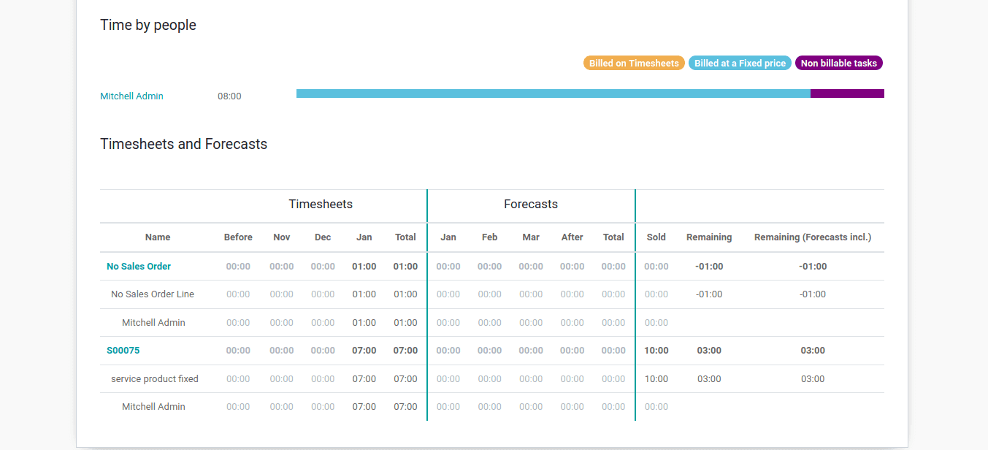Click the Non billable tasks legend badge

point(839,64)
